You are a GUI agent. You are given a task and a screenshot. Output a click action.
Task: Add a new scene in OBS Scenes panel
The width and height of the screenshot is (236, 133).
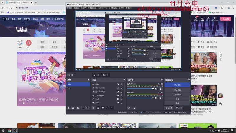(69, 108)
